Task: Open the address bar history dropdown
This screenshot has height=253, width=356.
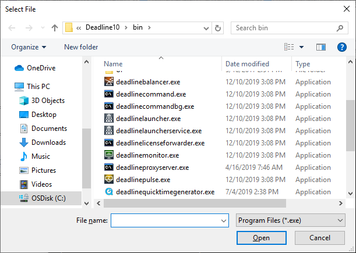Action: (x=206, y=28)
